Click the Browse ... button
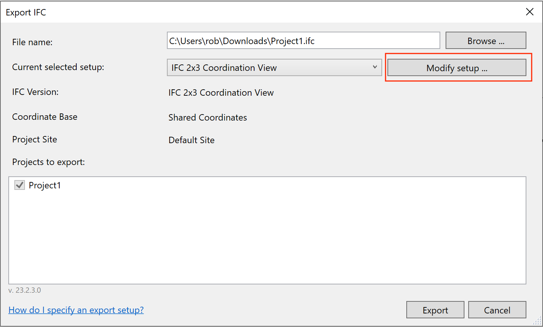Screen dimensions: 543x327 (x=486, y=41)
